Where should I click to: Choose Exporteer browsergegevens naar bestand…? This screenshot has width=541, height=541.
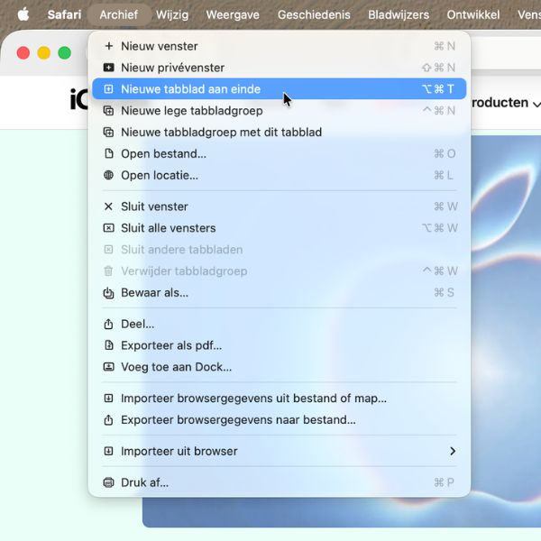(x=280, y=419)
